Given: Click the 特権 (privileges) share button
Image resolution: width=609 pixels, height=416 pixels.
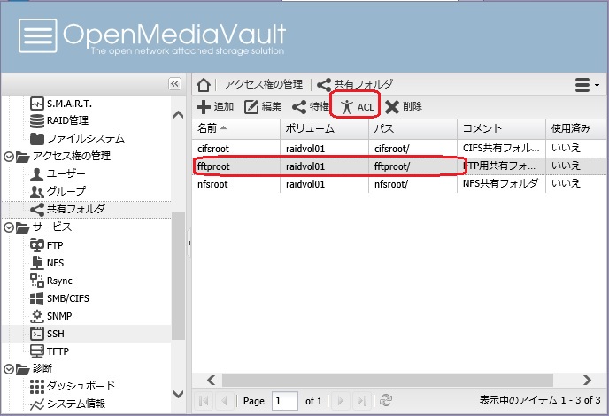Looking at the screenshot, I should pyautogui.click(x=311, y=107).
